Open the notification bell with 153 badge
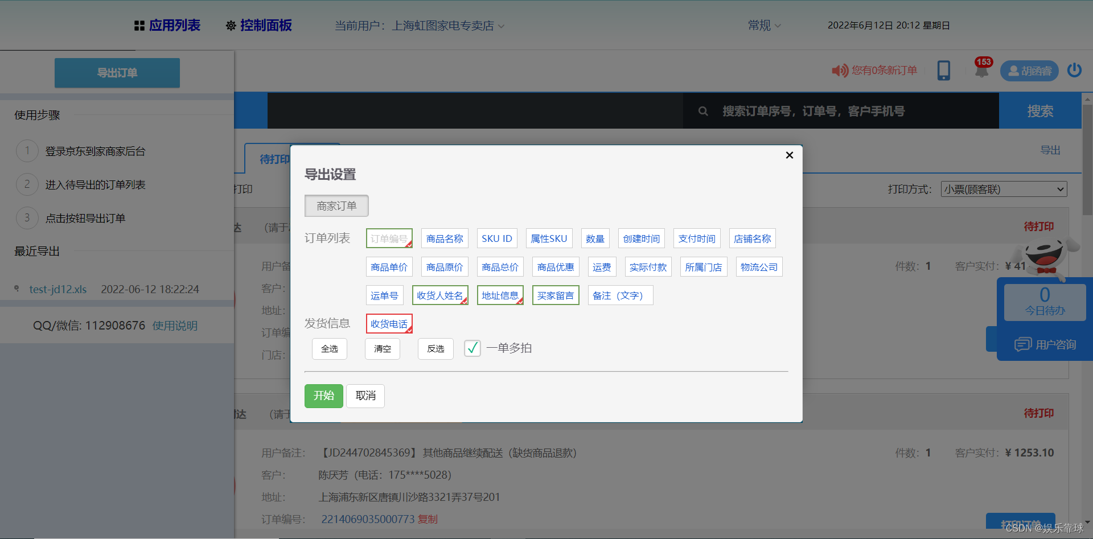 (x=982, y=69)
